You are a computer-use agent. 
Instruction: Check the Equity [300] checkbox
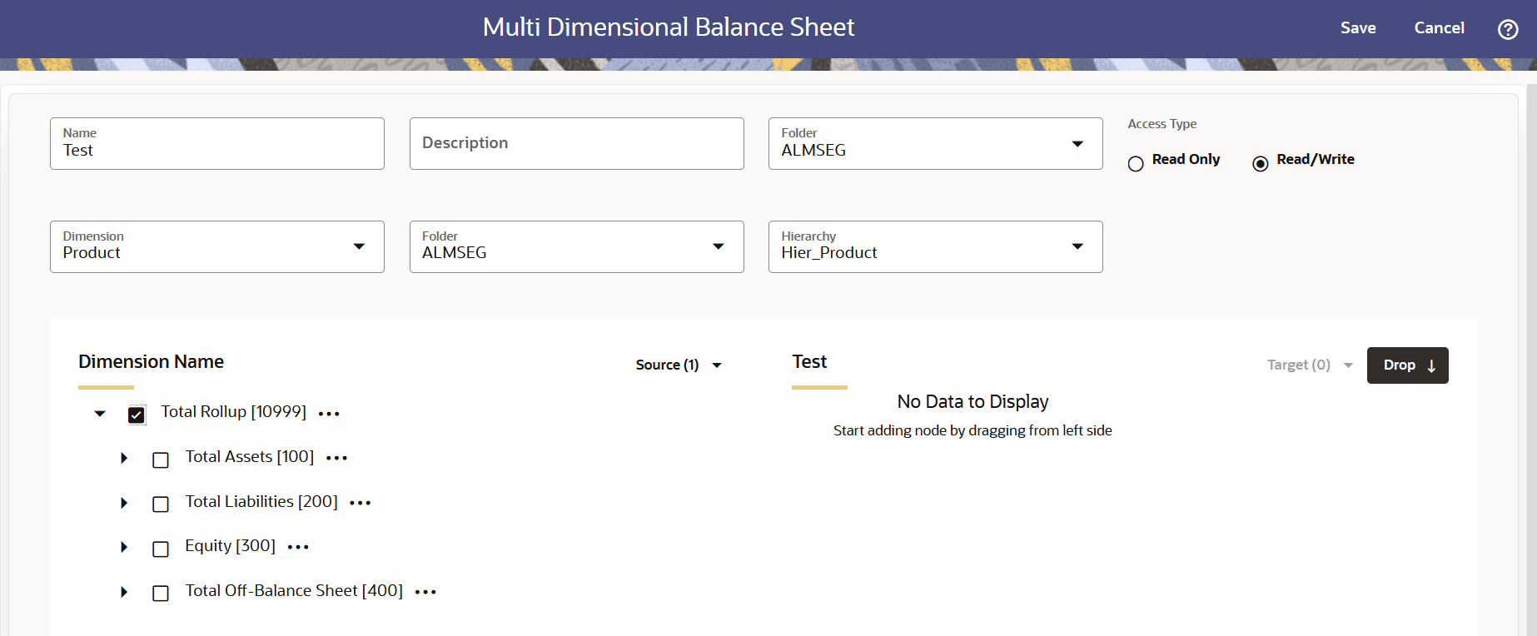[161, 549]
